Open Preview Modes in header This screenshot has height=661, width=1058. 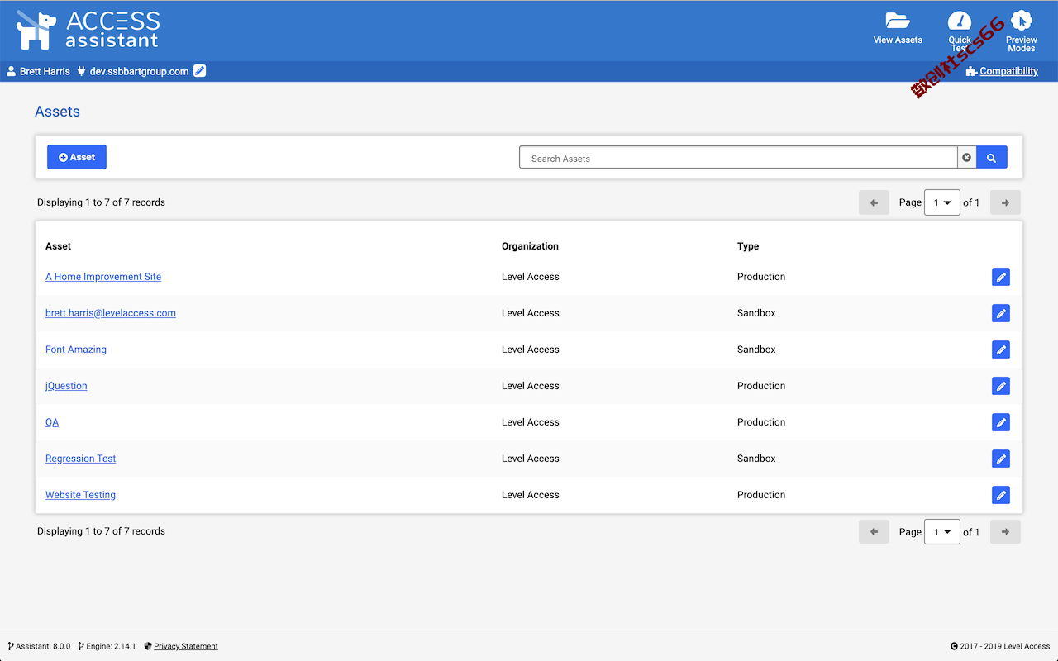[x=1022, y=31]
